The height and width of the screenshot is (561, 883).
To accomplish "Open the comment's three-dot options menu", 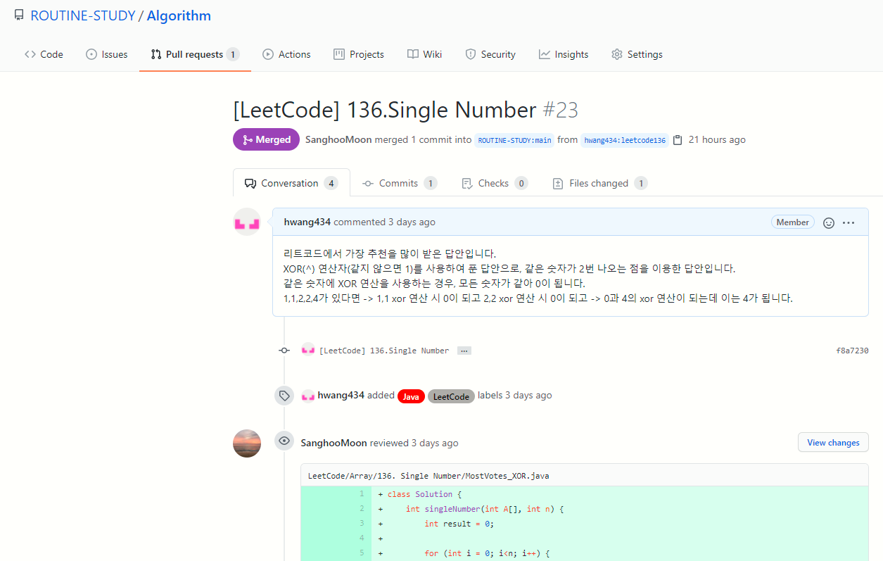I will (849, 222).
